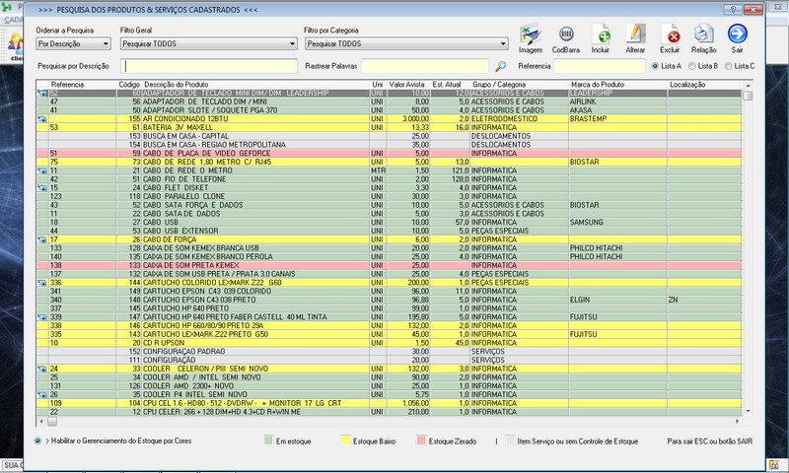Screen dimensions: 789x473
Task: Click image icon on COOLER P4 INTEL SEMI NOVO row
Action: pyautogui.click(x=41, y=394)
